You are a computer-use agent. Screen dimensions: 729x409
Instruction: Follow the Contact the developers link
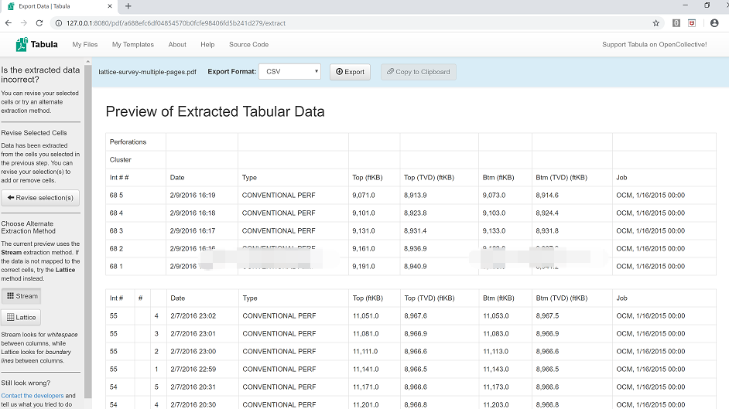point(33,396)
